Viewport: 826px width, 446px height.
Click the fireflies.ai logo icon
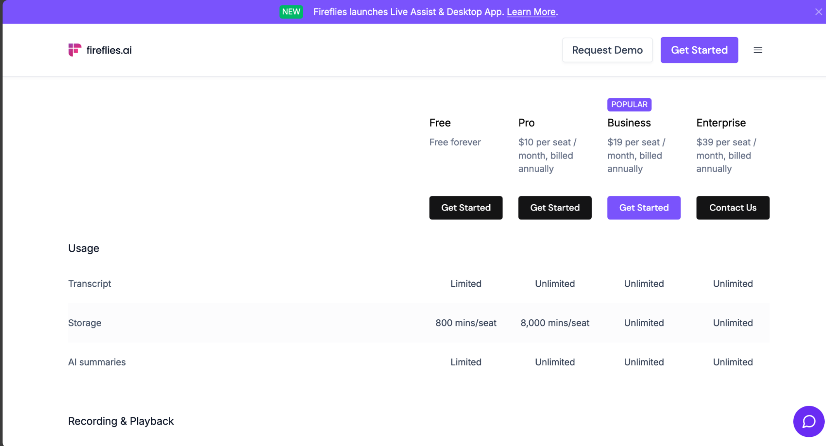tap(74, 50)
